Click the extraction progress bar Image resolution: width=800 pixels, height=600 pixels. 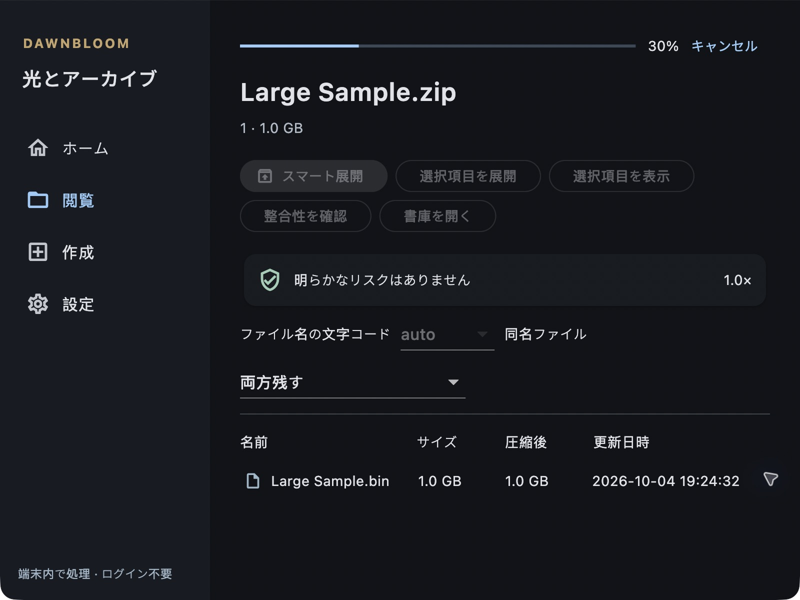[x=437, y=46]
